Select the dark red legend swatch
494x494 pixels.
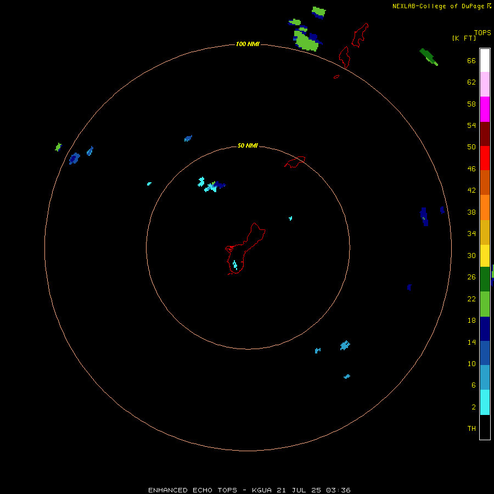click(x=485, y=134)
